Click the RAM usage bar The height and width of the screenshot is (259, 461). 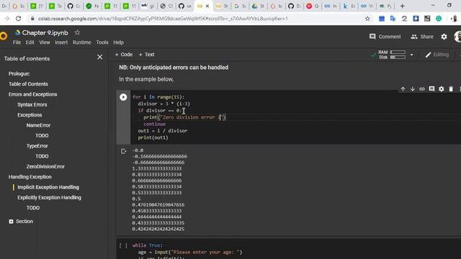(x=398, y=53)
